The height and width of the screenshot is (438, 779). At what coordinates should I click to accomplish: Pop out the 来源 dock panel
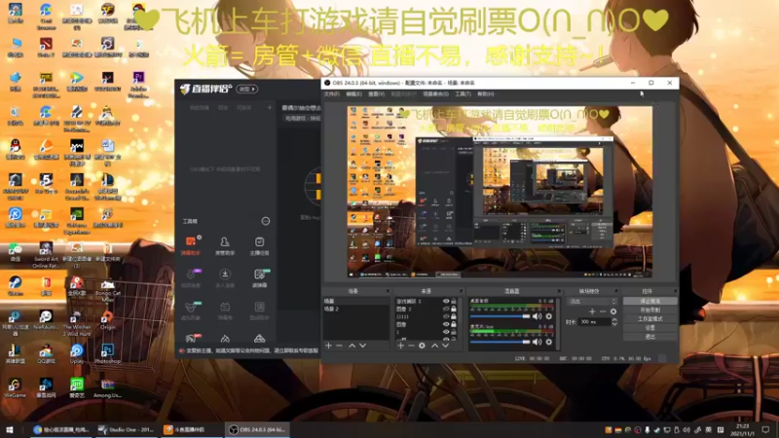tap(461, 291)
